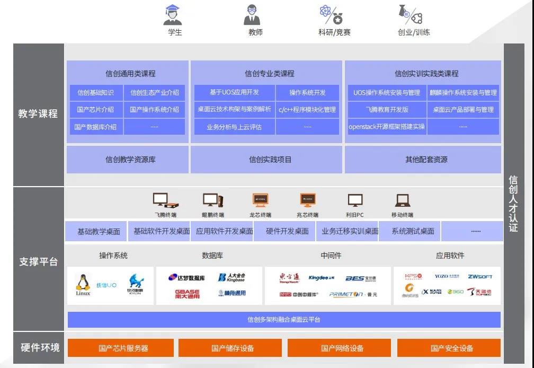Choose the 移动终端 laptop icon

[x=402, y=200]
